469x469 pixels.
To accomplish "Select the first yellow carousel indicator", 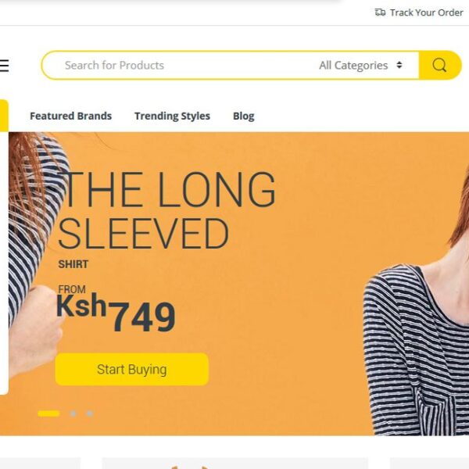I will [48, 414].
